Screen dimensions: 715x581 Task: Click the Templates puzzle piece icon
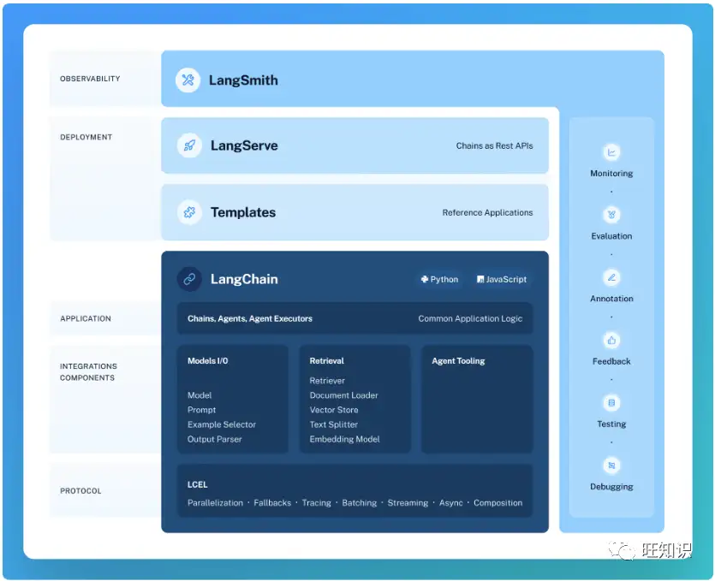point(189,212)
